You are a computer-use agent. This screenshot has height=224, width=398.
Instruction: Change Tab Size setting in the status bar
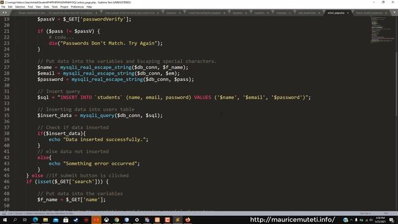[x=365, y=213]
